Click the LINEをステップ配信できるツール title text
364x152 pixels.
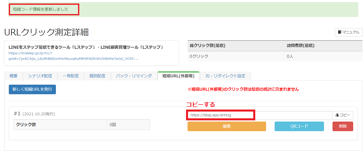click(x=86, y=47)
